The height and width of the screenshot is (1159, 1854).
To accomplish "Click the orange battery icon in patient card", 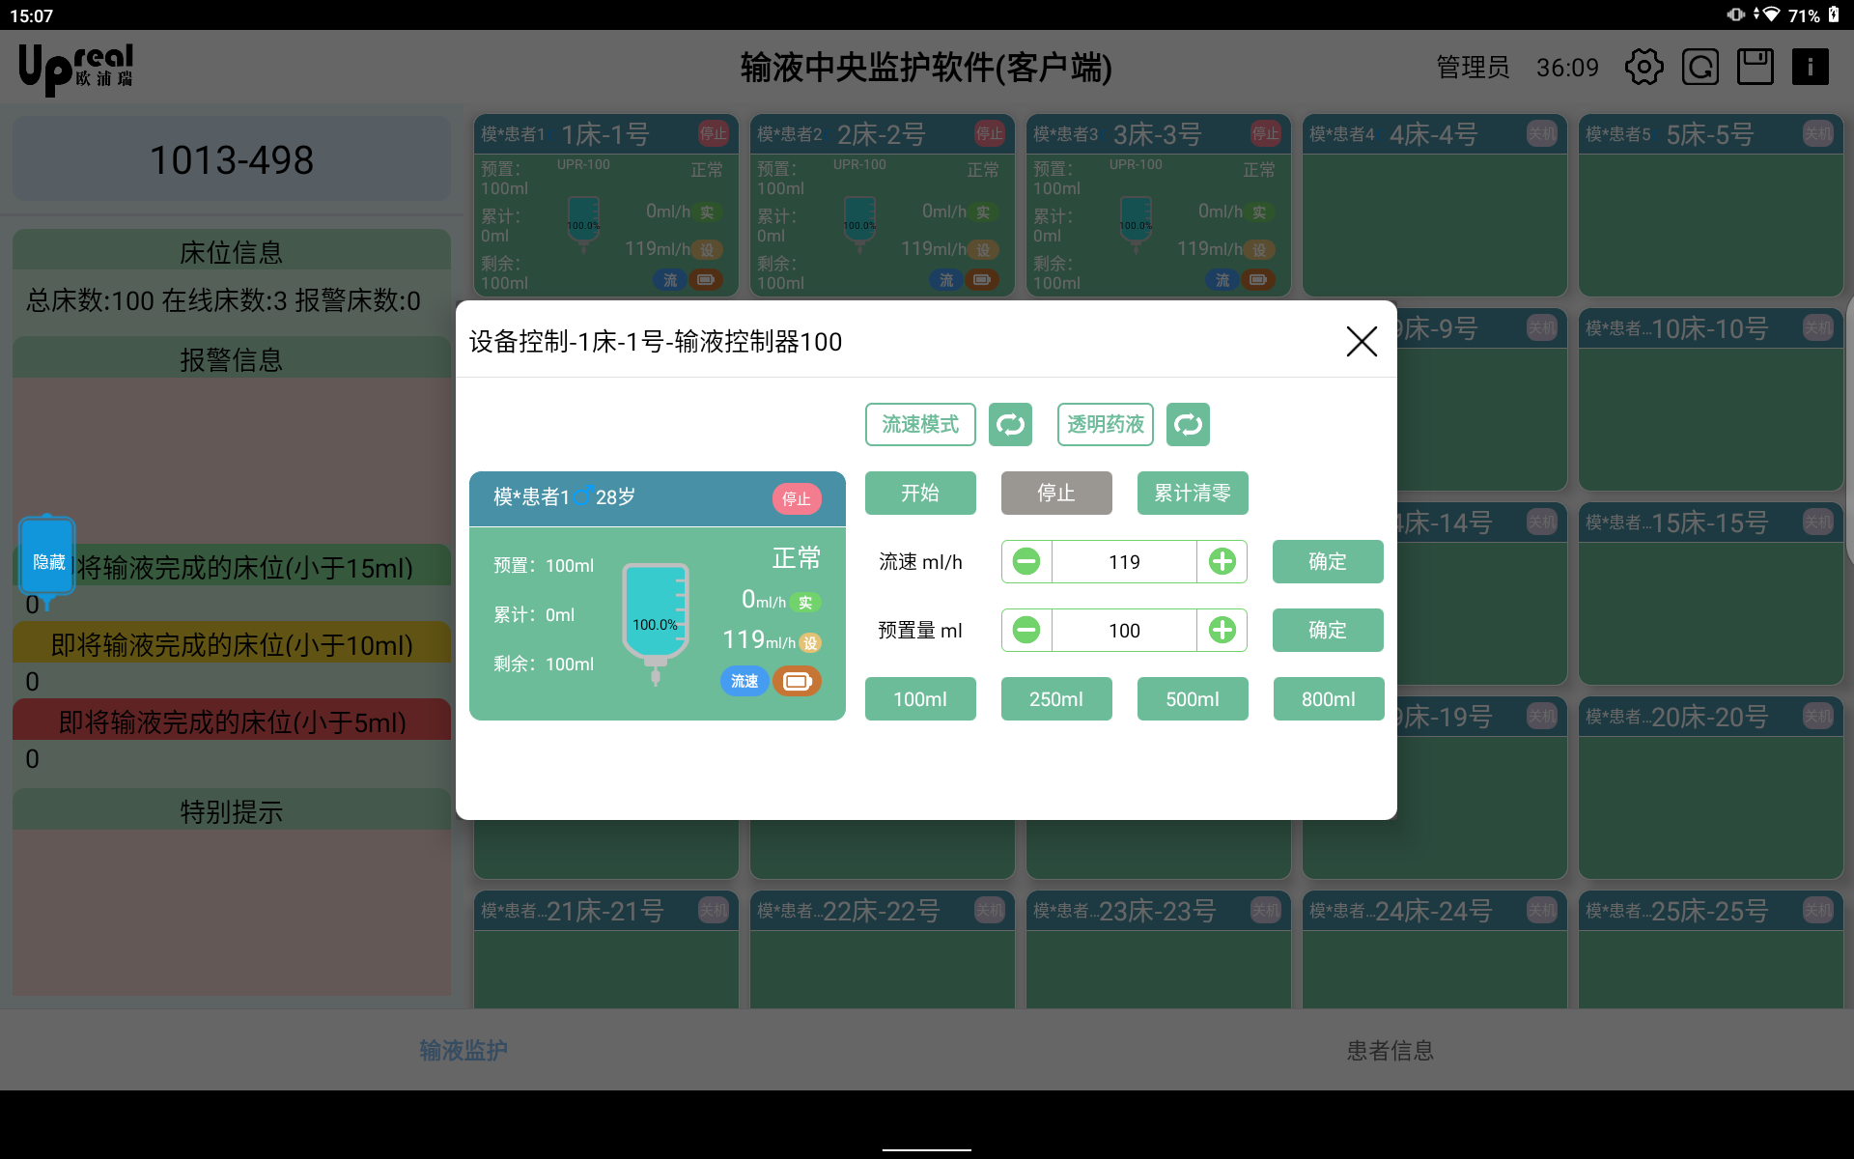I will tap(797, 681).
